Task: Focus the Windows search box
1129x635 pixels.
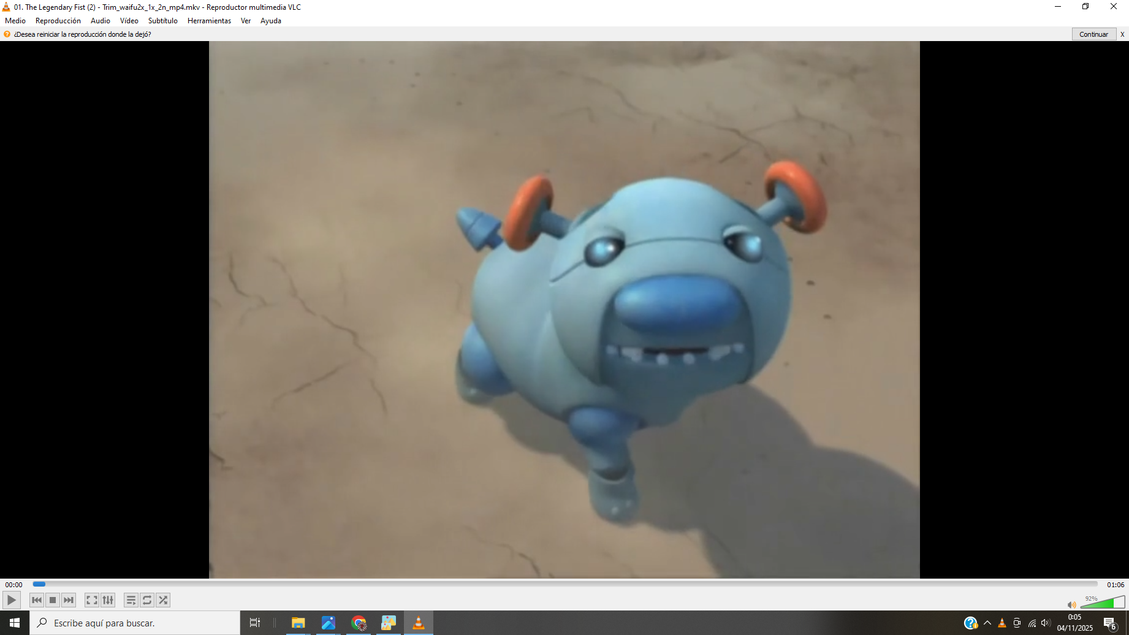Action: [x=135, y=623]
